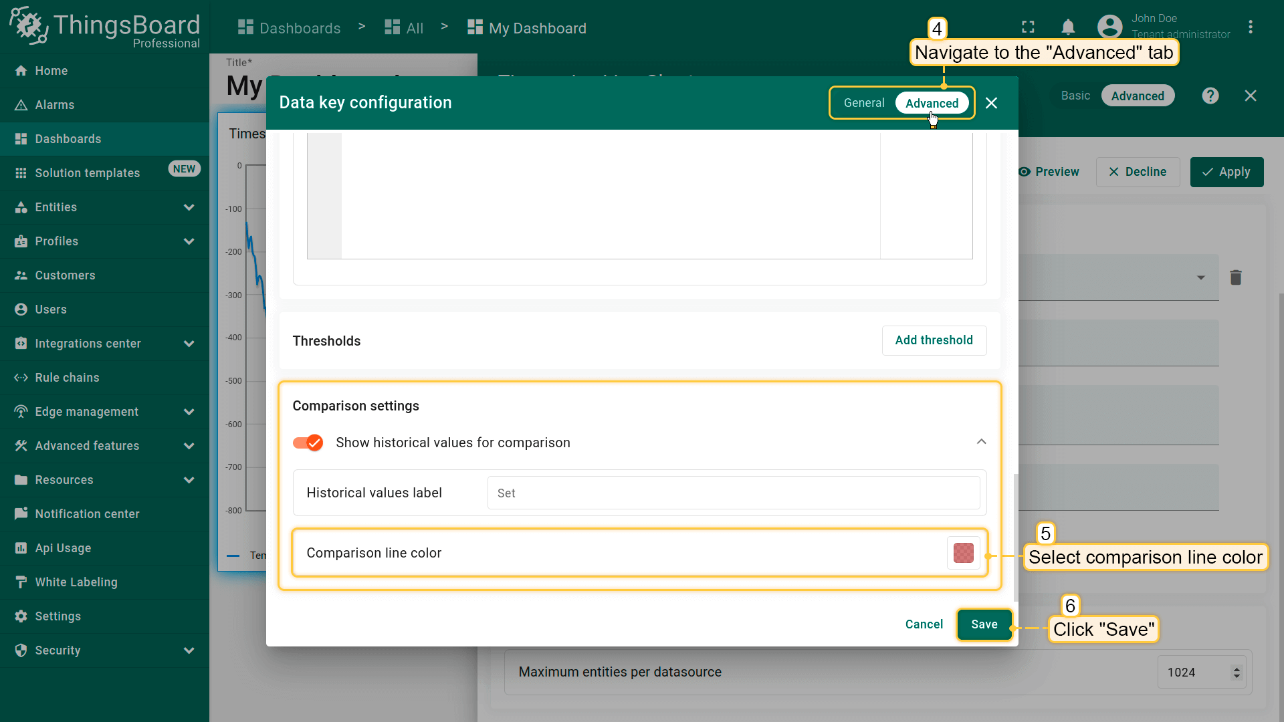The width and height of the screenshot is (1284, 722).
Task: Click the three-dot more options menu
Action: pos(1250,27)
